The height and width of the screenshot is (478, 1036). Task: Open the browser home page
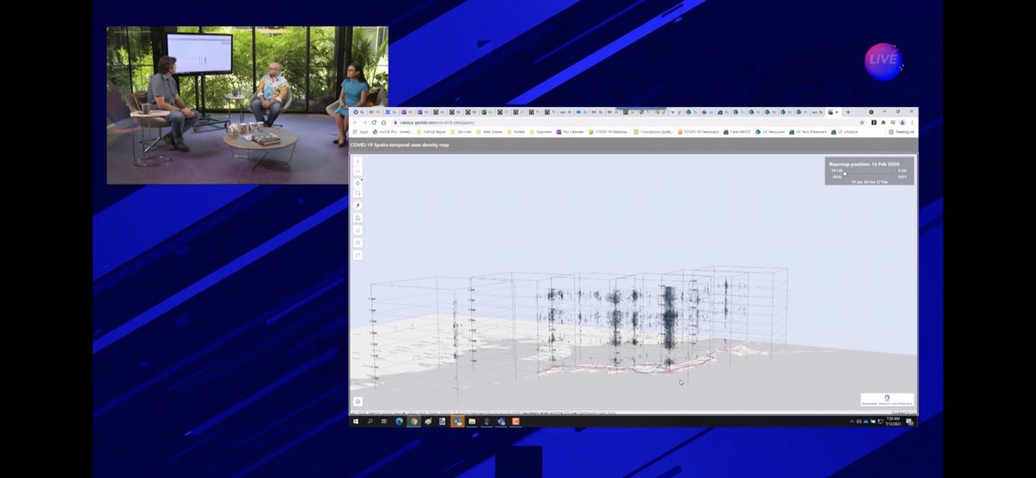pos(383,123)
